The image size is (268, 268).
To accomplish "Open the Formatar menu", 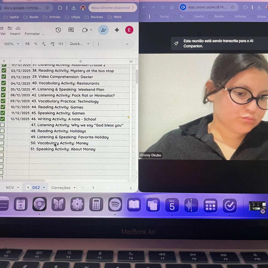I will [x=32, y=34].
